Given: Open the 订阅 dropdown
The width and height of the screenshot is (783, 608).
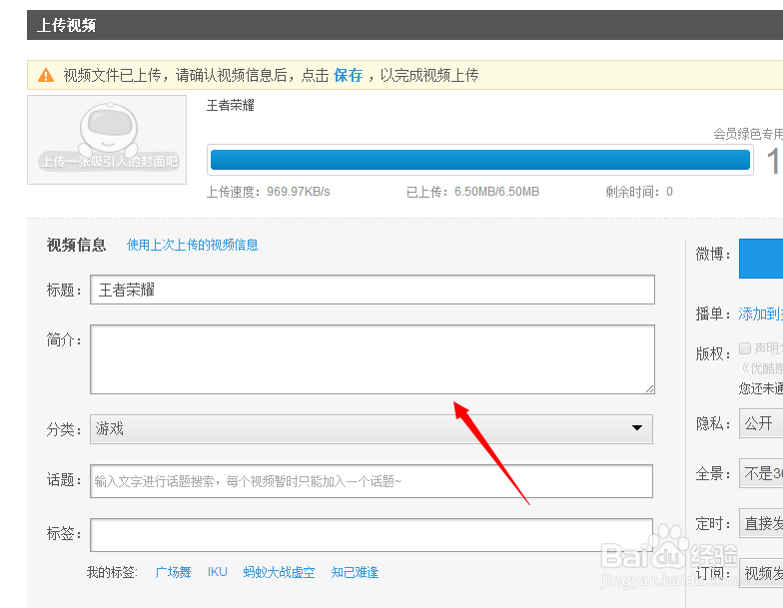Looking at the screenshot, I should [761, 573].
